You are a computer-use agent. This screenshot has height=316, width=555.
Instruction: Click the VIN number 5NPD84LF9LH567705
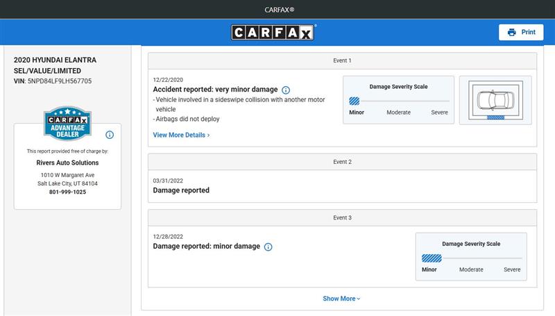coord(60,81)
